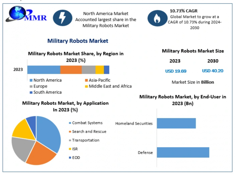Image resolution: width=235 pixels, height=174 pixels.
Task: Select the orange Asia-Pacific bar segment
Action: pos(71,70)
